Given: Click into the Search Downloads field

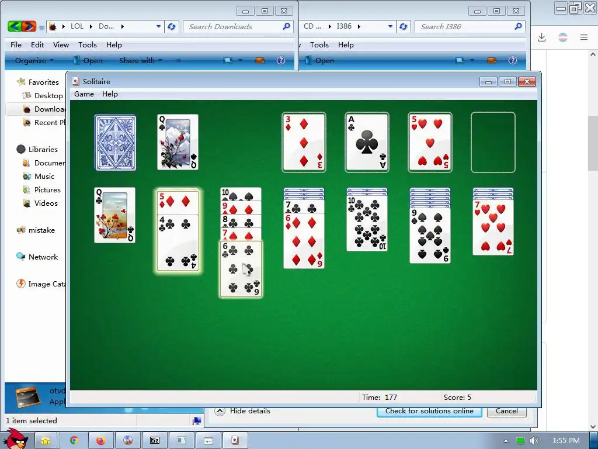Looking at the screenshot, I should (x=238, y=26).
